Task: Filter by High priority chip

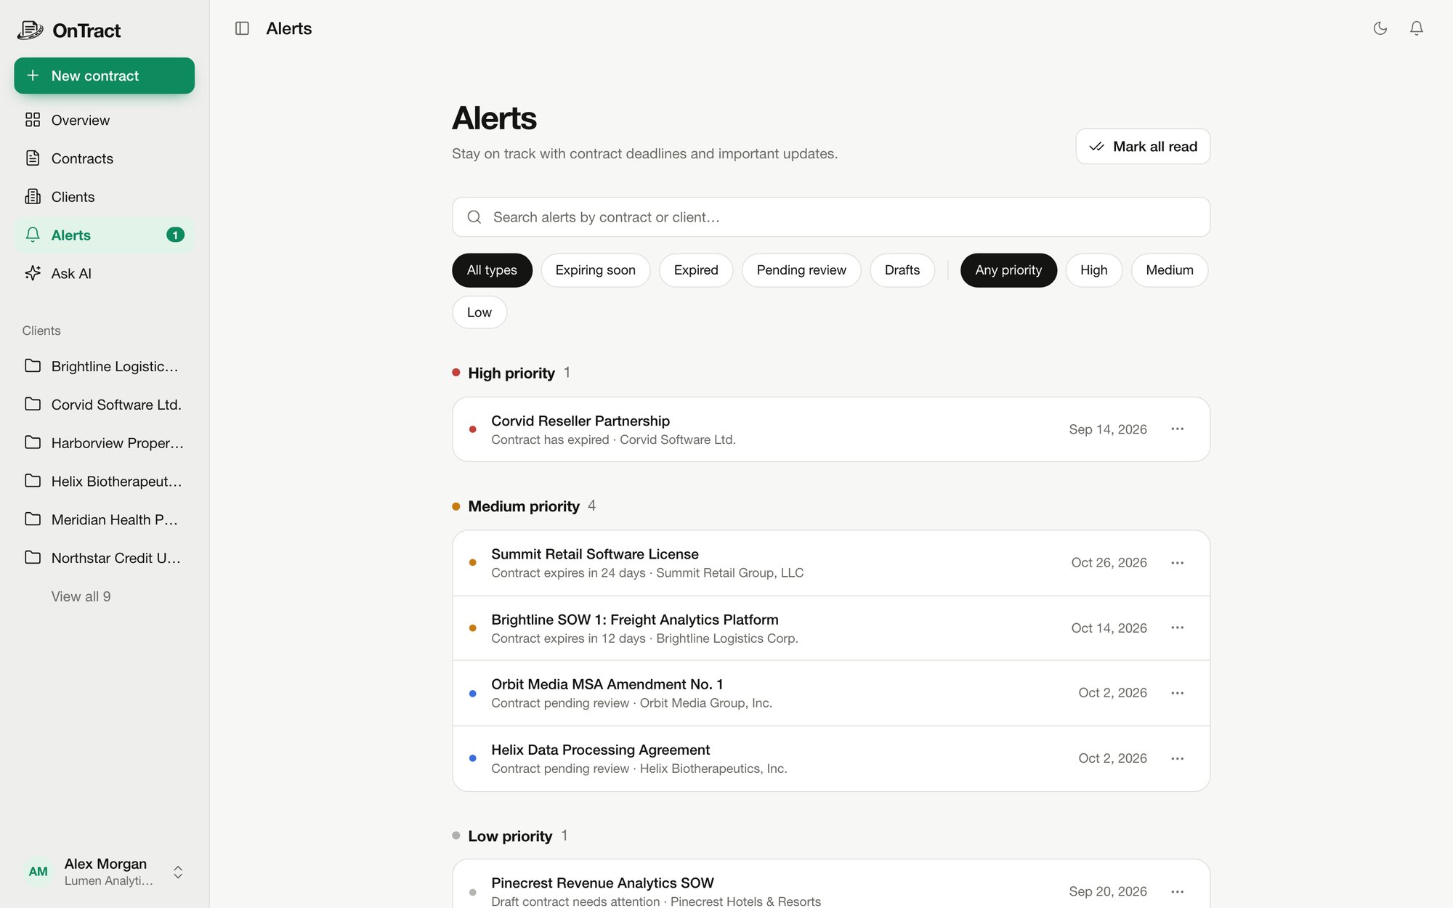Action: pyautogui.click(x=1093, y=270)
